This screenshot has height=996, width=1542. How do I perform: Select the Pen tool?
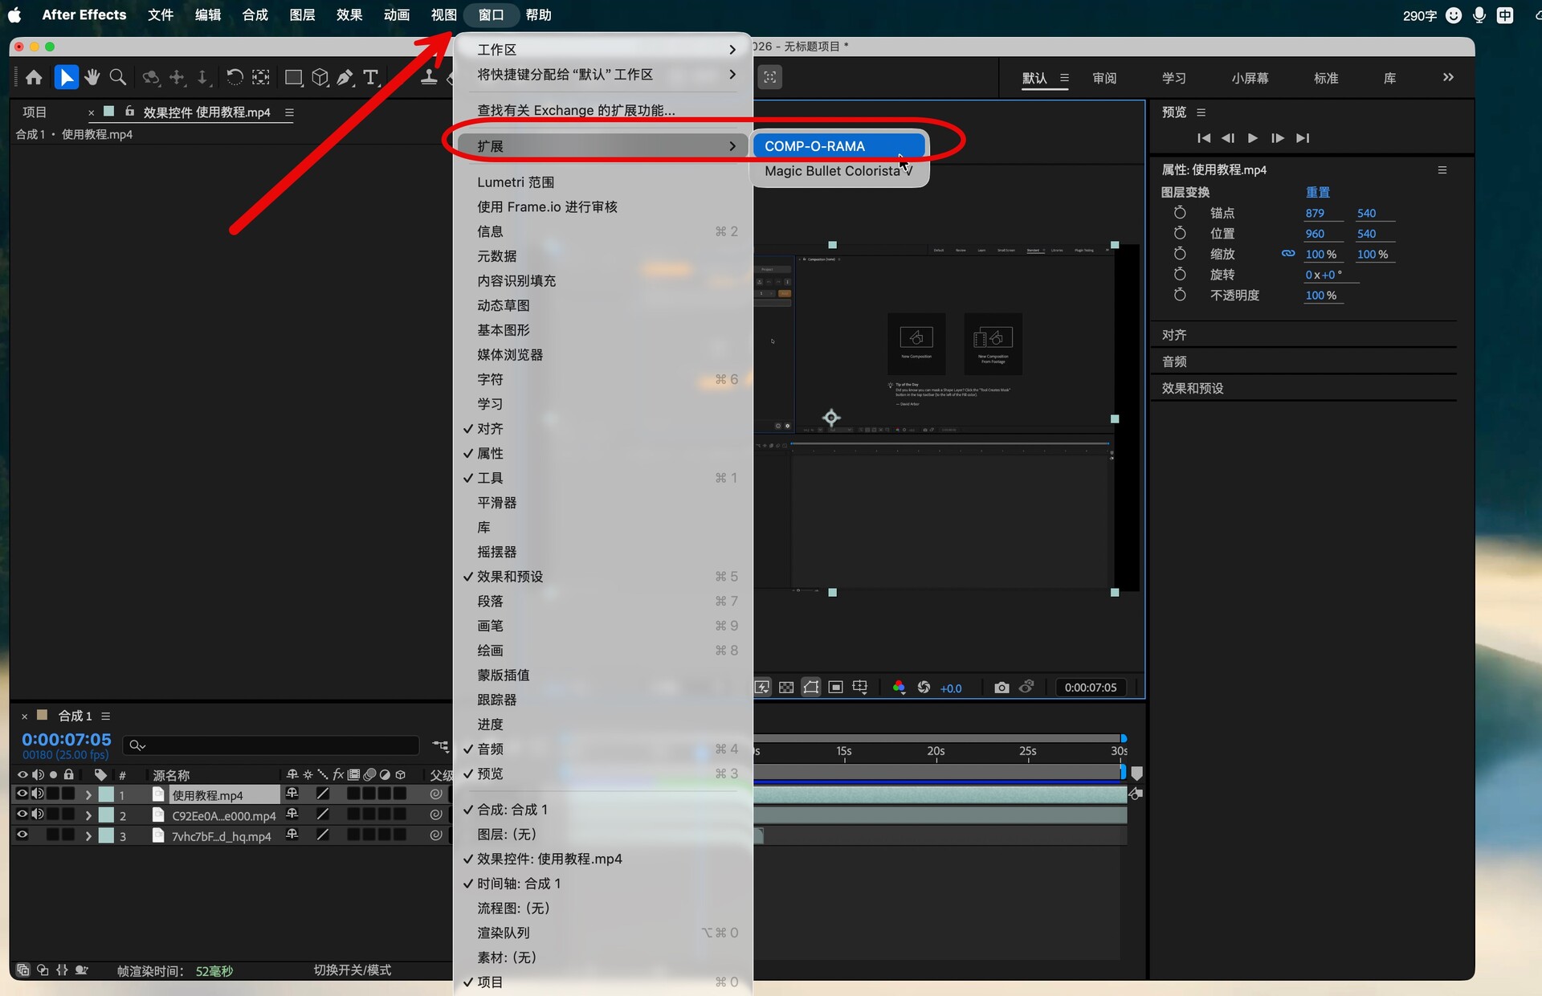pyautogui.click(x=345, y=77)
